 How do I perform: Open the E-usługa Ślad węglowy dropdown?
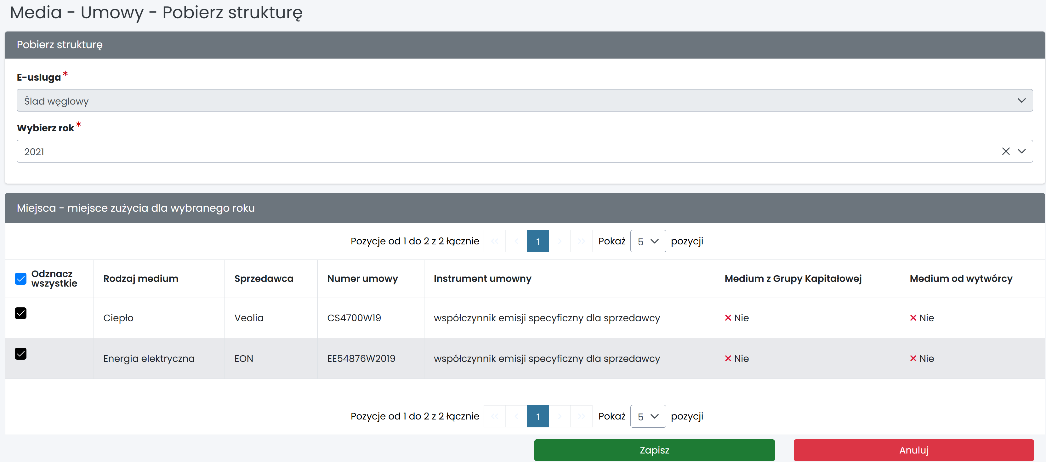click(x=524, y=101)
